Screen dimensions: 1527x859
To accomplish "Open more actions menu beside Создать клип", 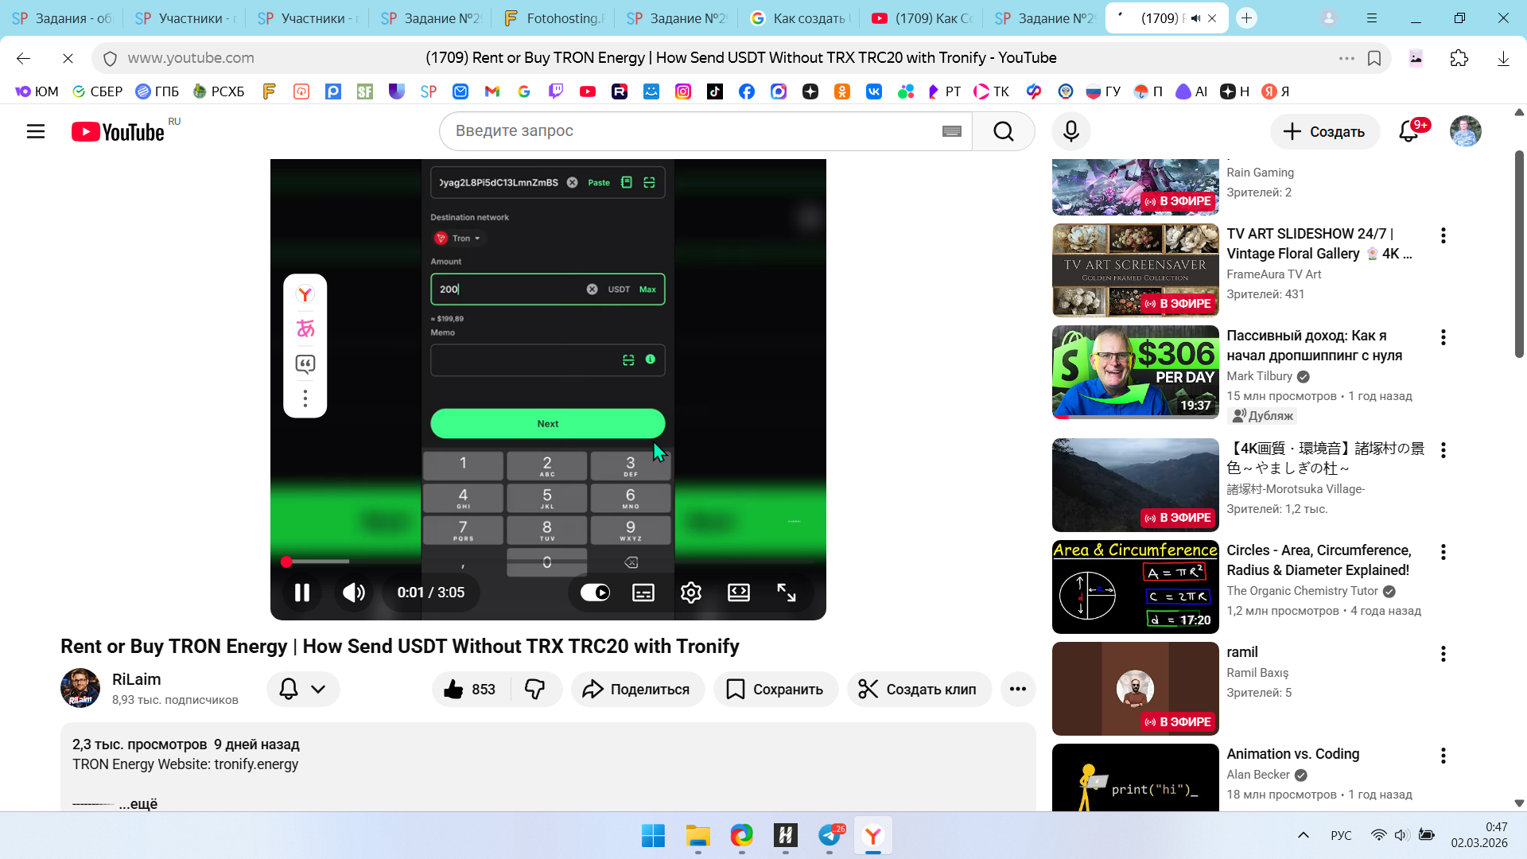I will [x=1017, y=689].
